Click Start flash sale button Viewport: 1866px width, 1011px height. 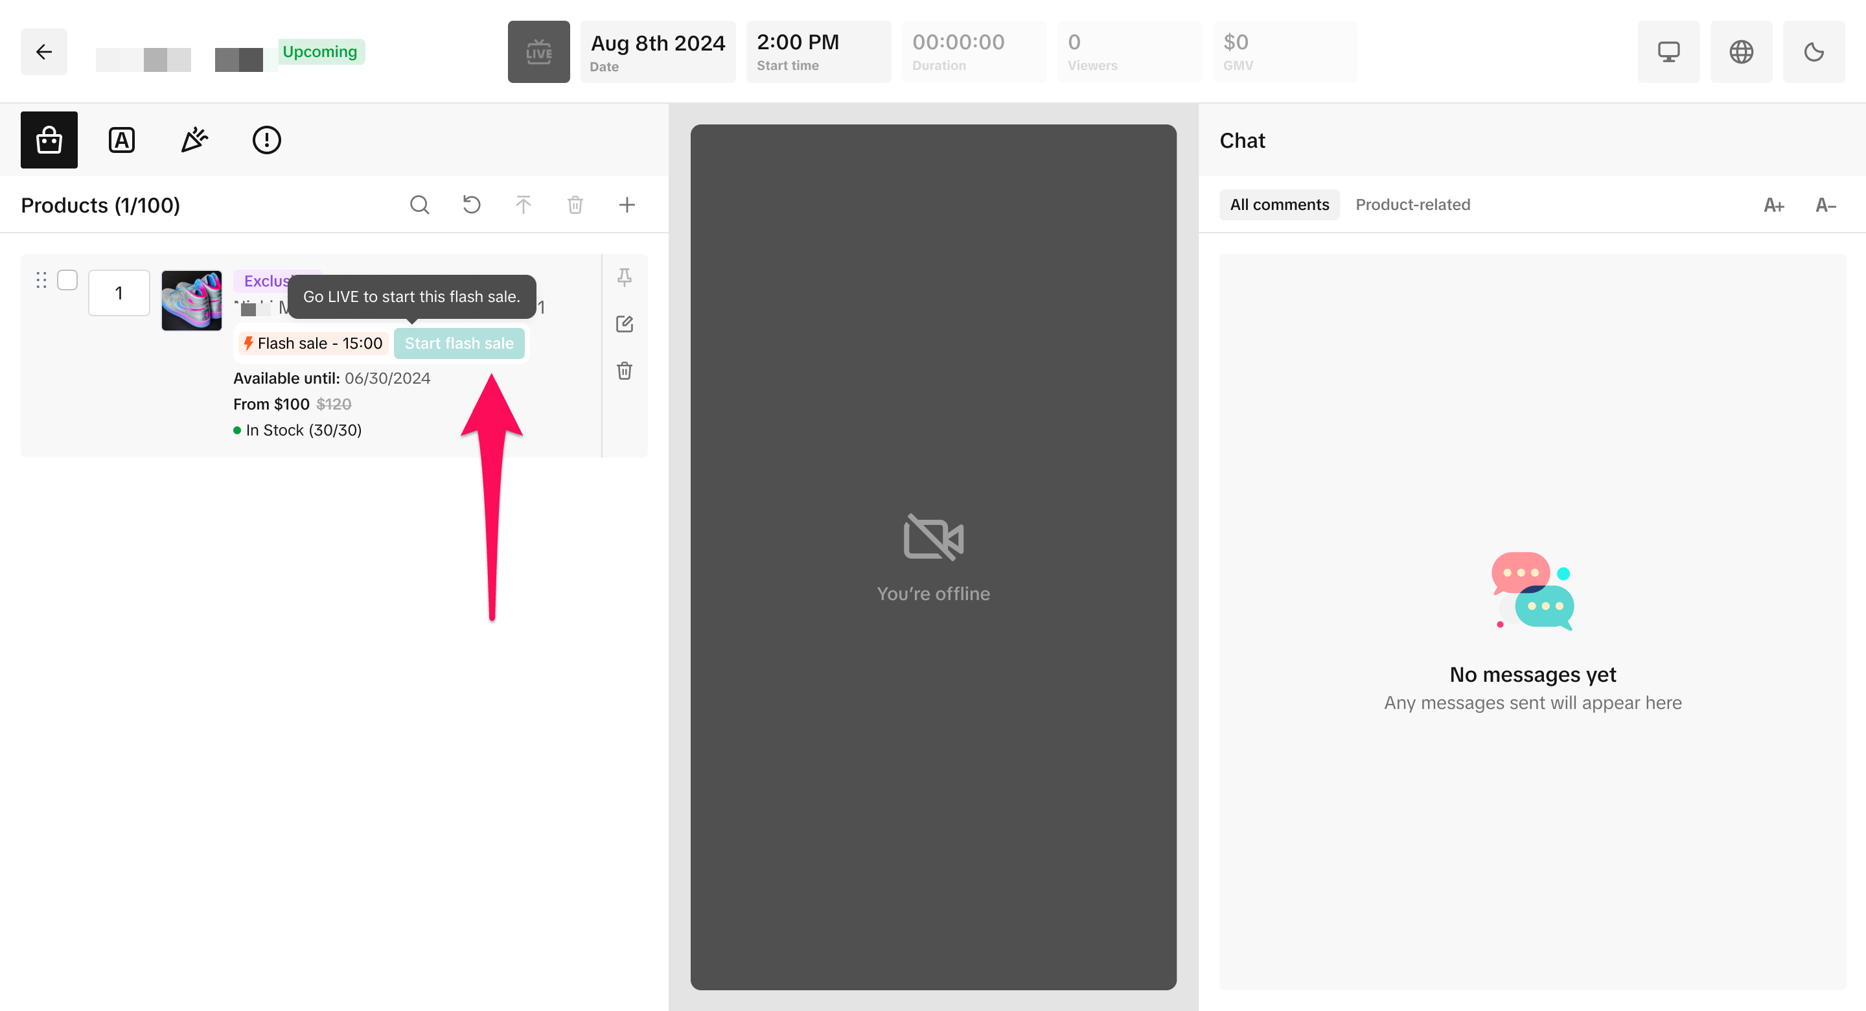coord(459,343)
